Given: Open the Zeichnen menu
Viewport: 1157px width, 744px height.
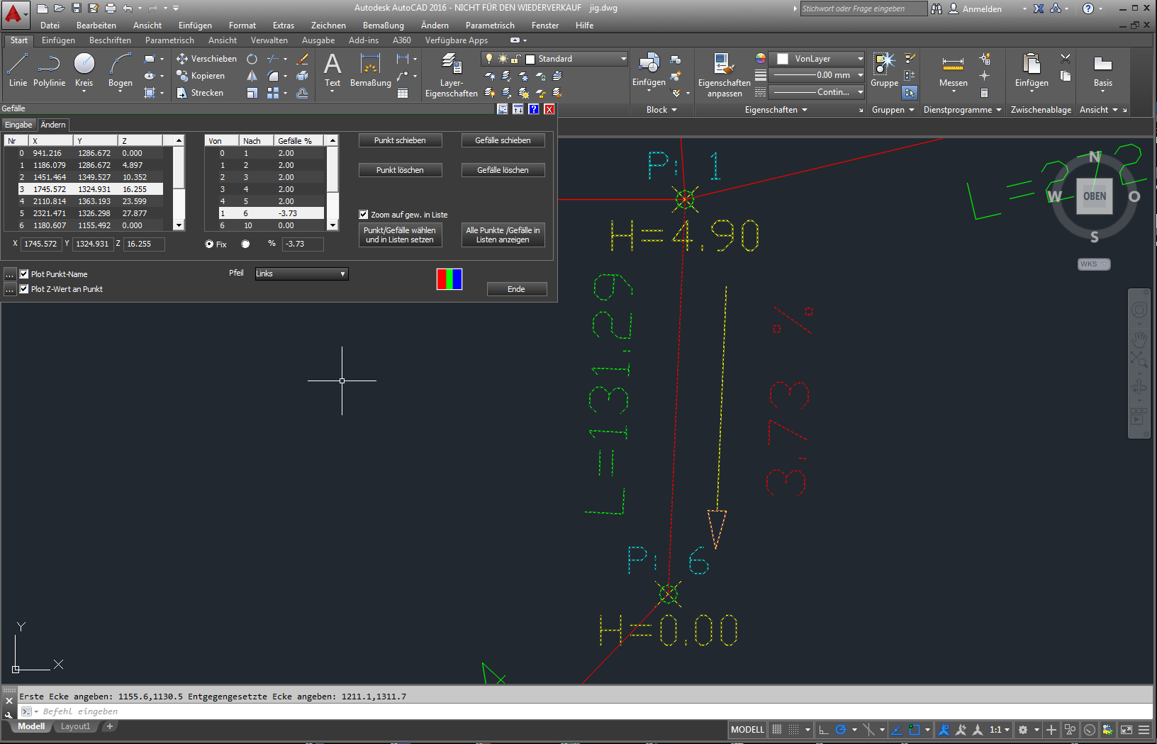Looking at the screenshot, I should click(x=328, y=26).
